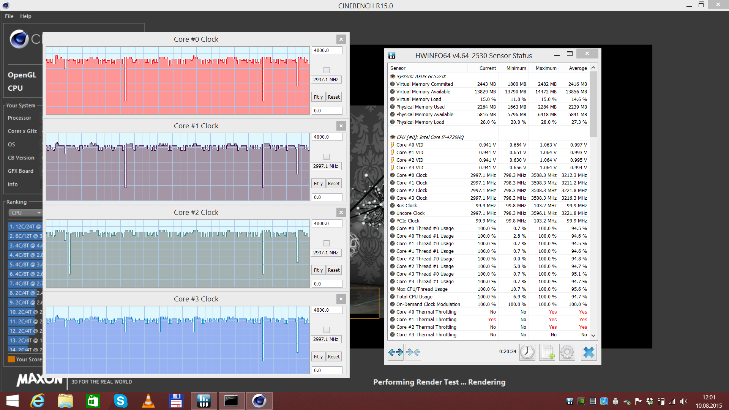Open the command prompt taskbar button

(231, 401)
